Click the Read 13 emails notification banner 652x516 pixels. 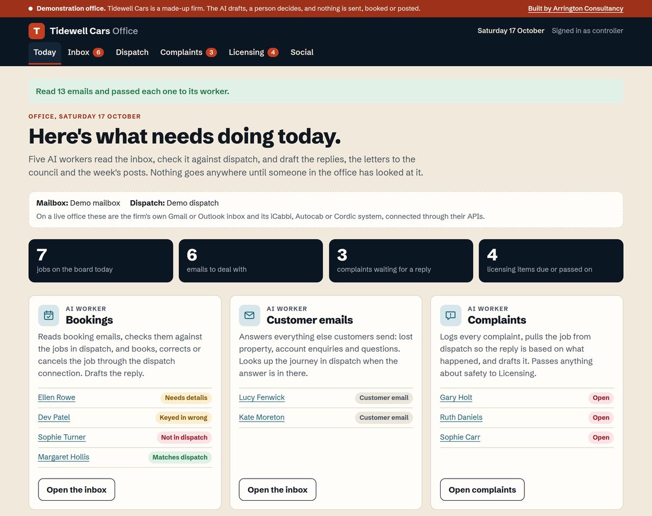click(x=326, y=91)
